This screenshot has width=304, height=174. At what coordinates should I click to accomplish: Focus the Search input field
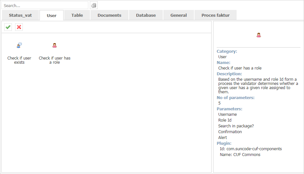45,5
